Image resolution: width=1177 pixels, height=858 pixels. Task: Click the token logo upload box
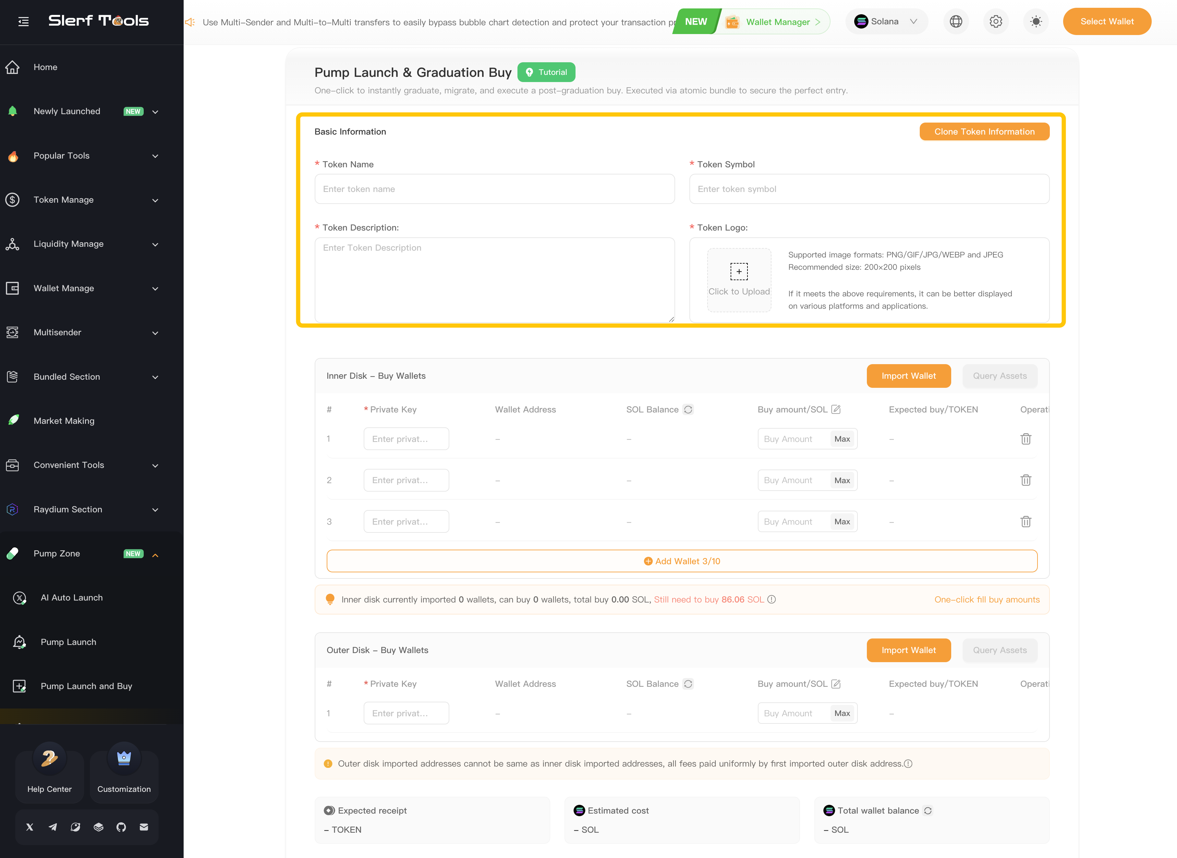[x=738, y=280]
